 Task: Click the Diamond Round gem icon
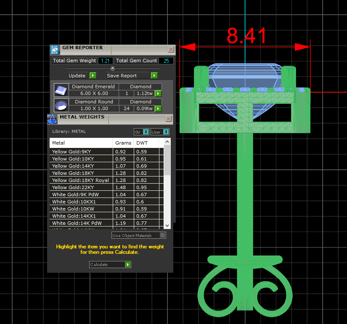click(61, 105)
